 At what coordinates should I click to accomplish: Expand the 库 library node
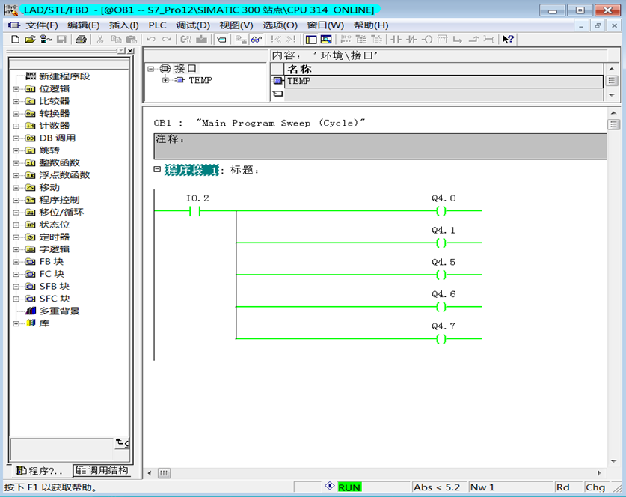point(16,323)
